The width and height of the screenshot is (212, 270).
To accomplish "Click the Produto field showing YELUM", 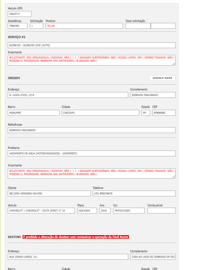I will 84,26.
